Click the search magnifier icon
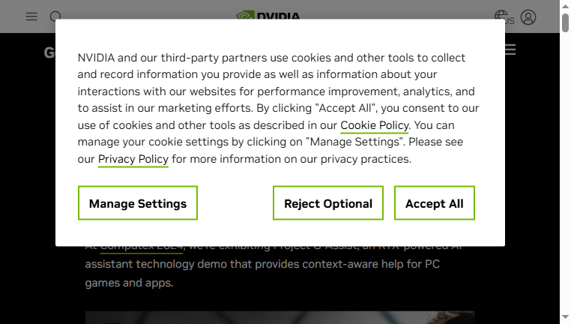 (55, 15)
